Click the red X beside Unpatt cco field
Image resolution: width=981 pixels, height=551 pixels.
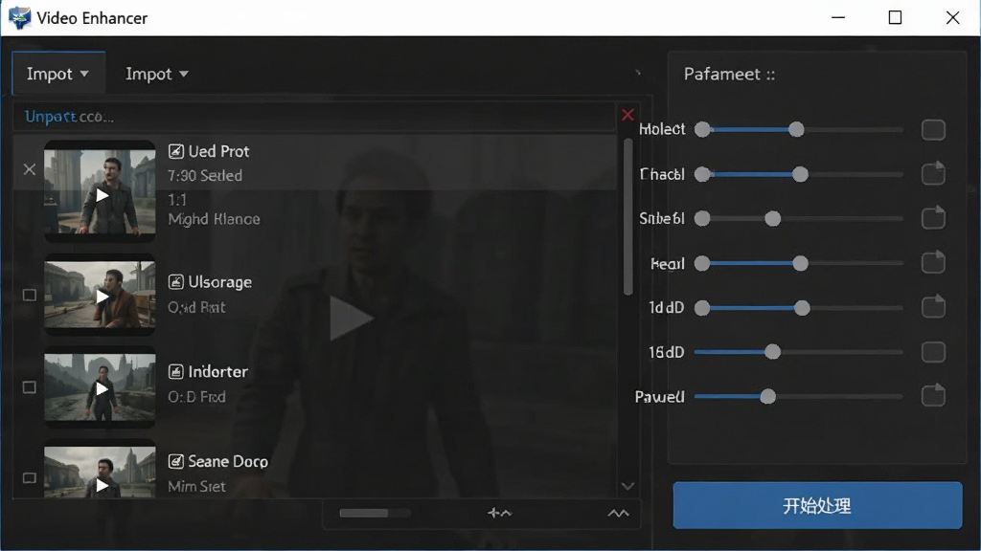point(627,115)
